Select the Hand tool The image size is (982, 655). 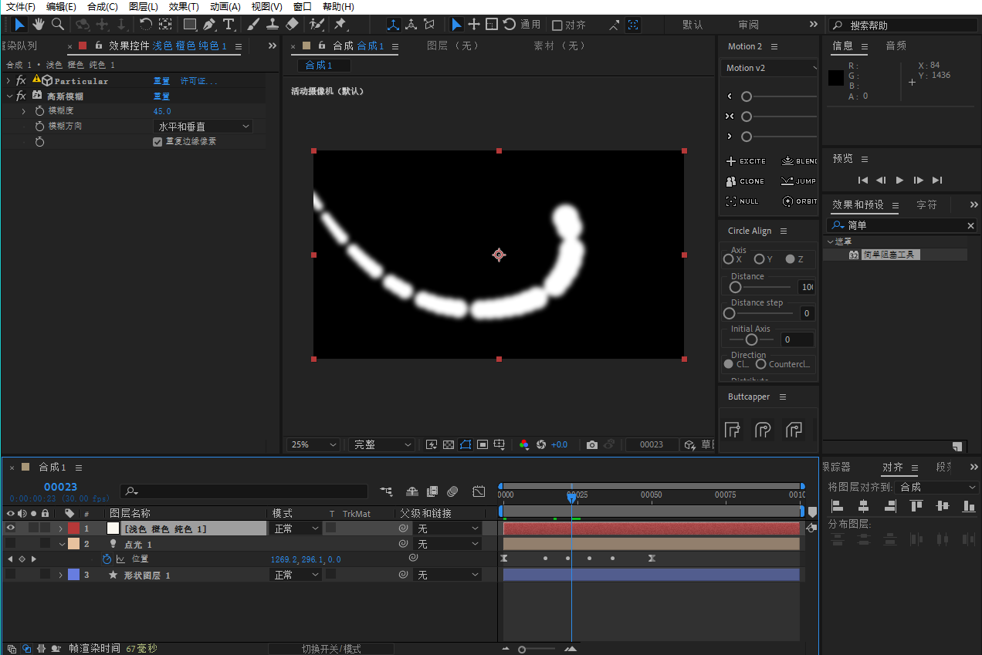pyautogui.click(x=39, y=25)
